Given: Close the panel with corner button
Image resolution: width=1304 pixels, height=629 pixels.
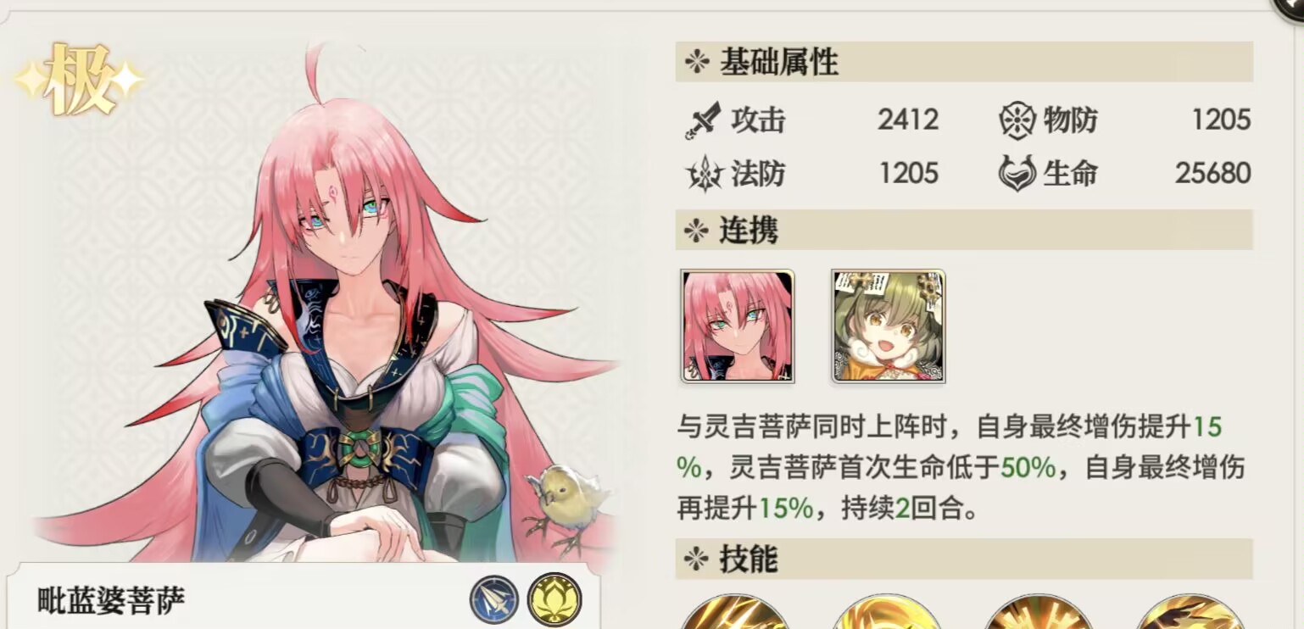Looking at the screenshot, I should [x=1290, y=5].
